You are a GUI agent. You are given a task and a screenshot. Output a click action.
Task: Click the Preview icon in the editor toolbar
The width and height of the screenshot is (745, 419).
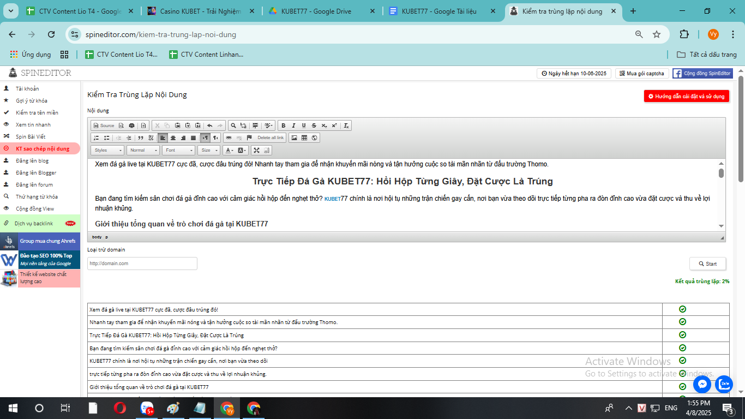point(121,125)
